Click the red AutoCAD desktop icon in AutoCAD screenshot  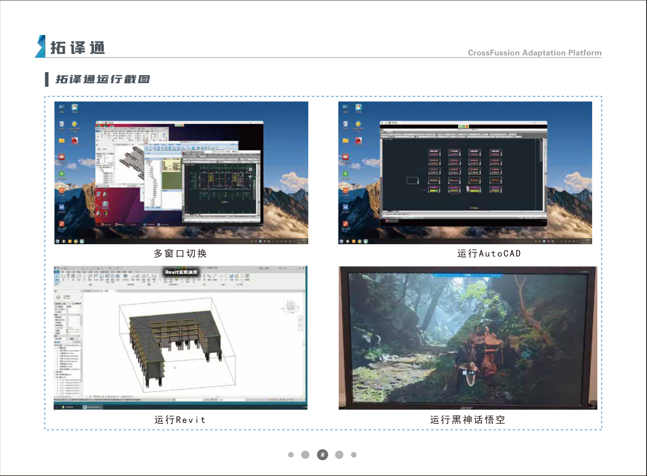pyautogui.click(x=358, y=141)
